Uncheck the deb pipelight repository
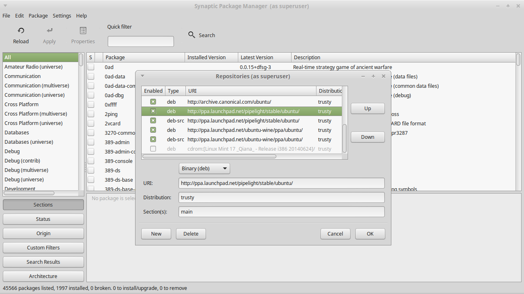The image size is (524, 294). (x=153, y=111)
